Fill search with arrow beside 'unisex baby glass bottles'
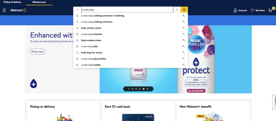 click(x=184, y=59)
